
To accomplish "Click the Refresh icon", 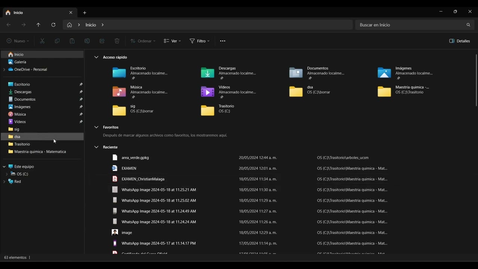I will coord(53,25).
